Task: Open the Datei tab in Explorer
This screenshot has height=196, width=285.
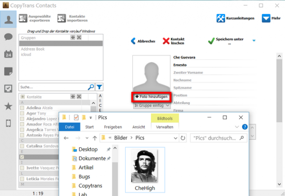Action: (70, 127)
